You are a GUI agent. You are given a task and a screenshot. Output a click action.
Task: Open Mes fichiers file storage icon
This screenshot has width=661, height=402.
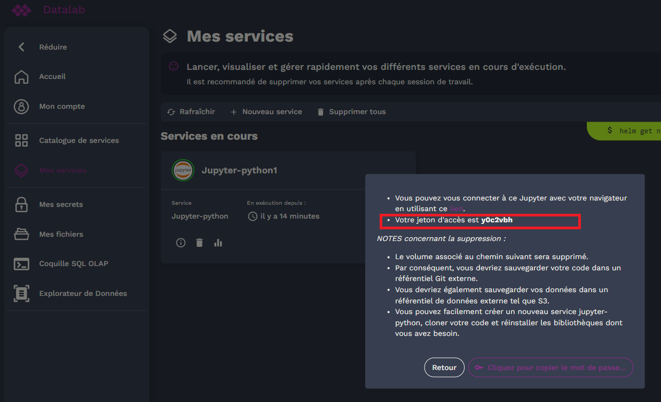click(x=20, y=234)
